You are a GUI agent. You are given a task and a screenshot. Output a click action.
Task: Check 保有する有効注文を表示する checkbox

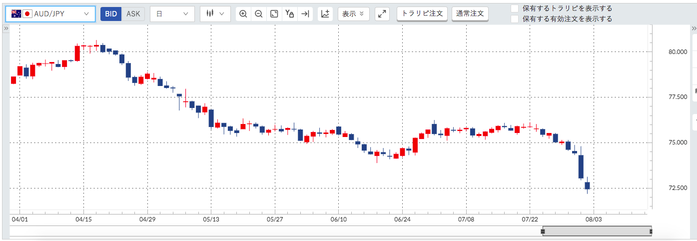515,19
